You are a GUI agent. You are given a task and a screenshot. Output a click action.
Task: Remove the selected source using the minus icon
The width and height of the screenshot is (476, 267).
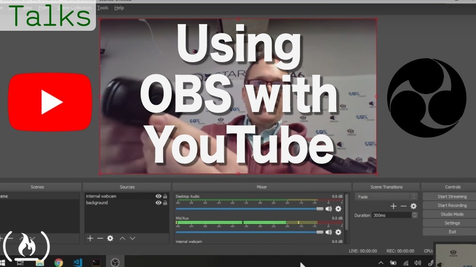(100, 238)
